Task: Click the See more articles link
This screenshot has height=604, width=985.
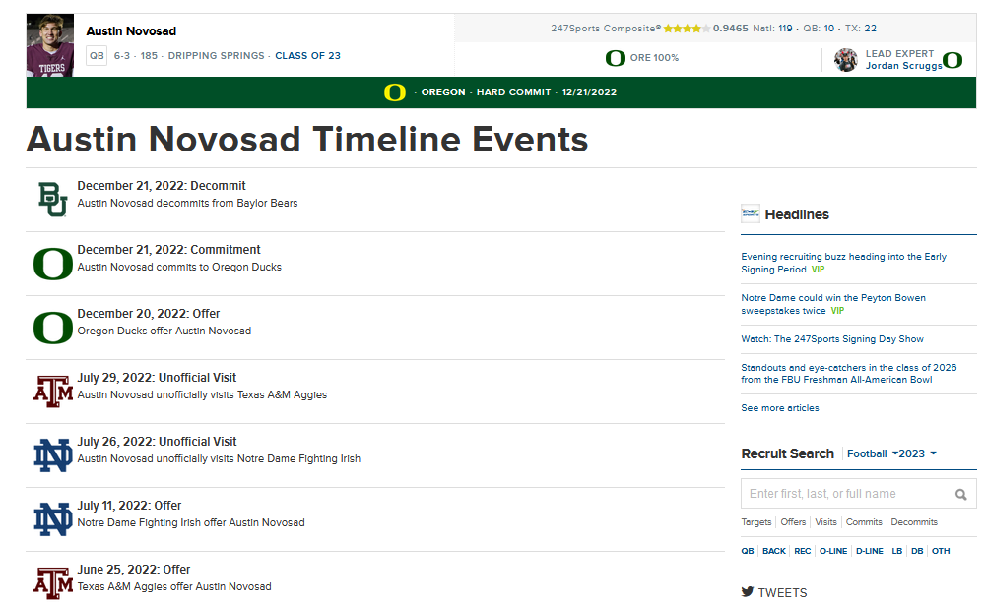Action: [779, 408]
